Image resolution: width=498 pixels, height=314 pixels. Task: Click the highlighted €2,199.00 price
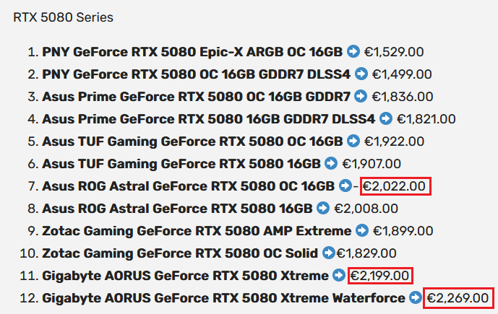[380, 276]
